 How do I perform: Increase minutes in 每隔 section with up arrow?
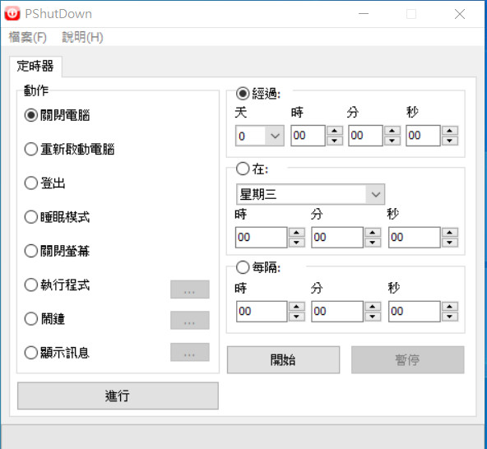(x=373, y=307)
